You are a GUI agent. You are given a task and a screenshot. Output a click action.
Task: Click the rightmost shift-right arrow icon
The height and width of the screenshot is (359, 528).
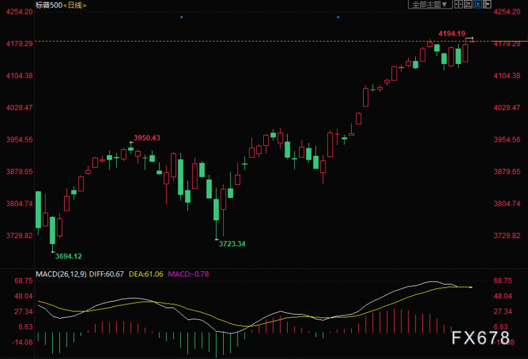(487, 5)
